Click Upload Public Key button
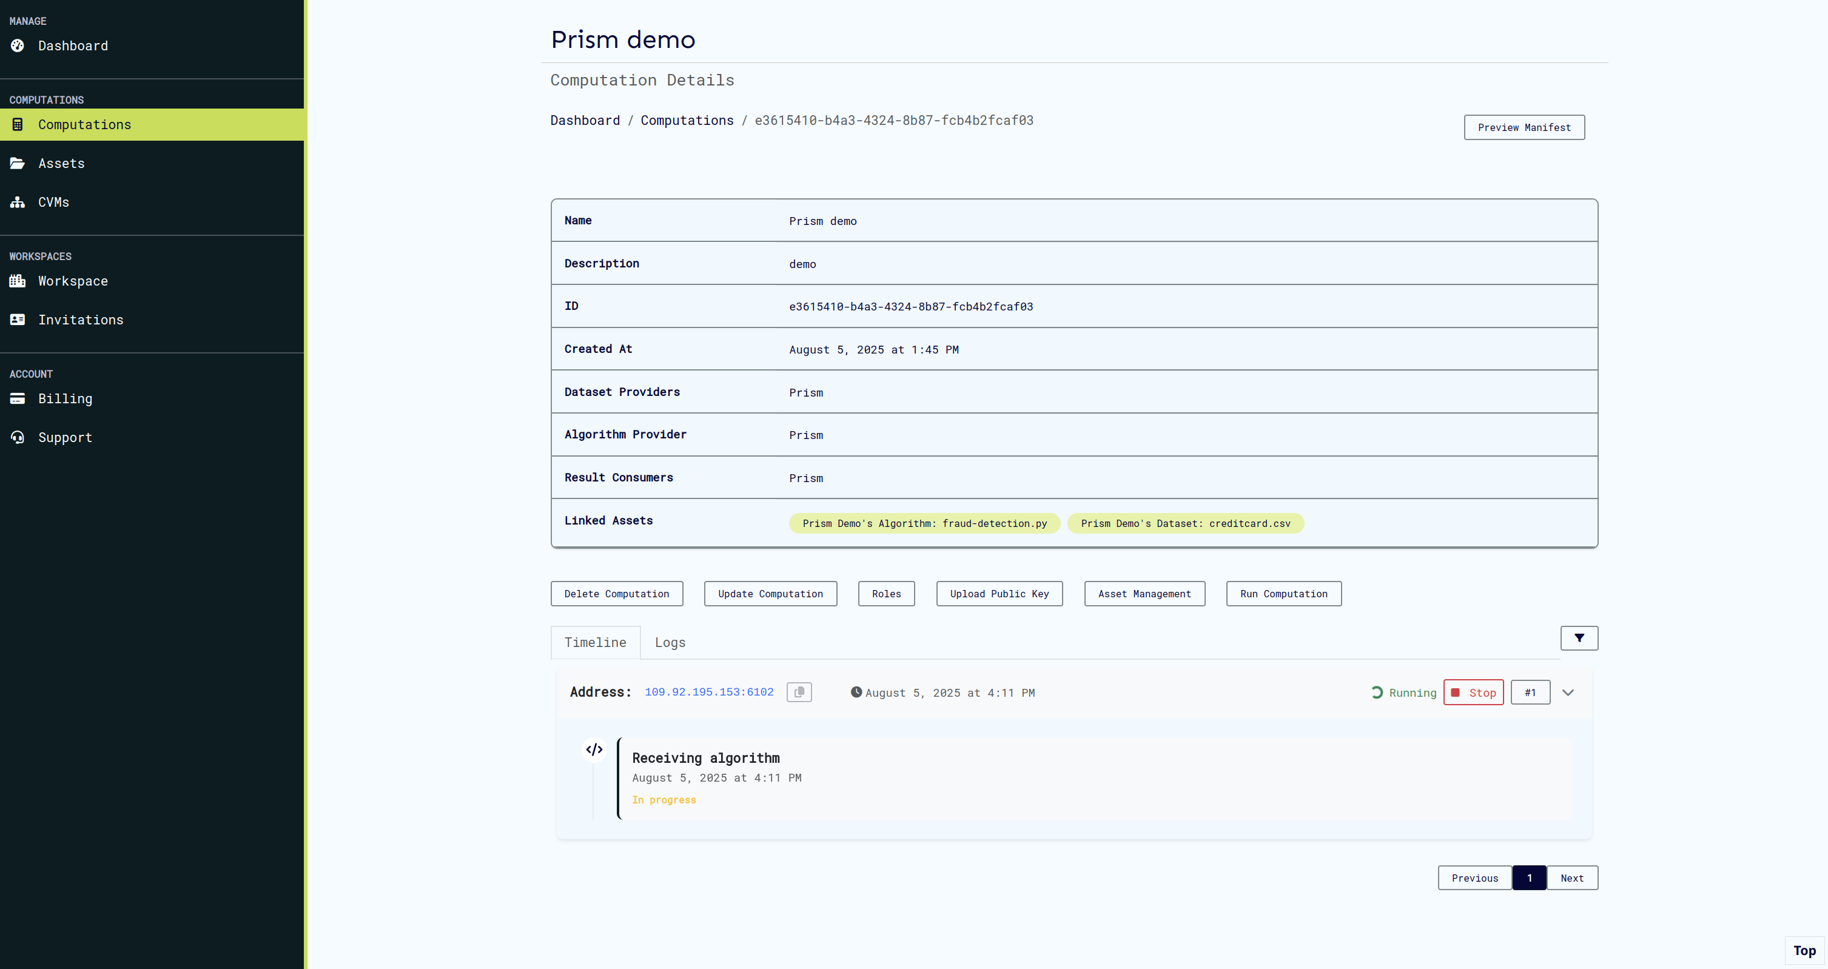1828x969 pixels. click(x=999, y=594)
